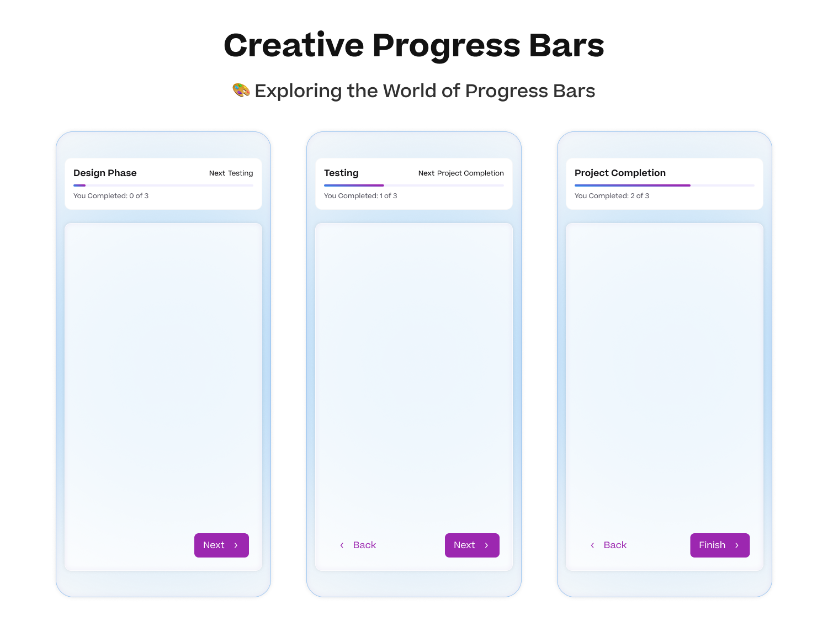Click the palette emoji in the subtitle
Viewport: 828px width, 621px height.
[x=241, y=90]
